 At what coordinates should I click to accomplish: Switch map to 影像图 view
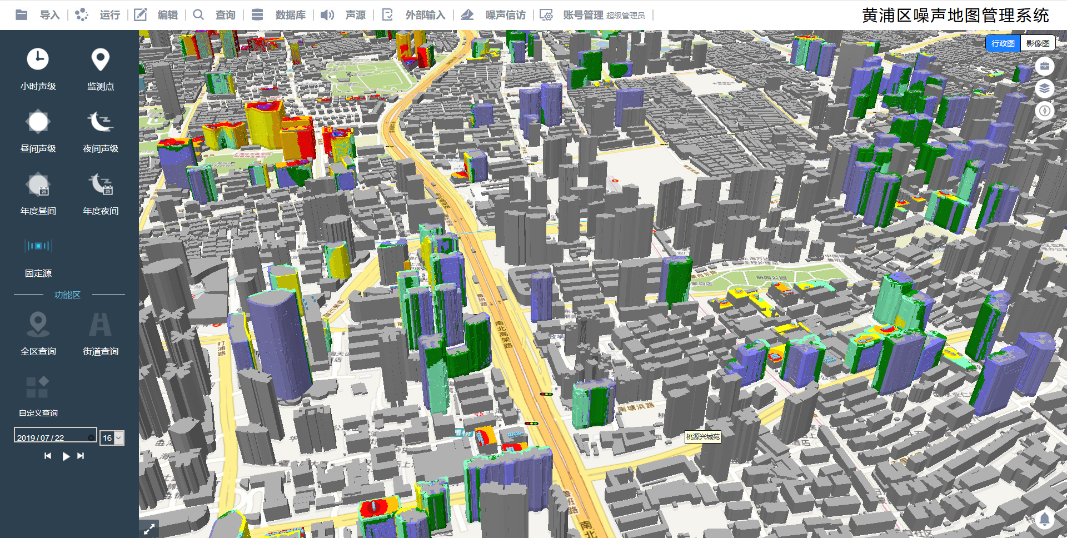[x=1038, y=43]
